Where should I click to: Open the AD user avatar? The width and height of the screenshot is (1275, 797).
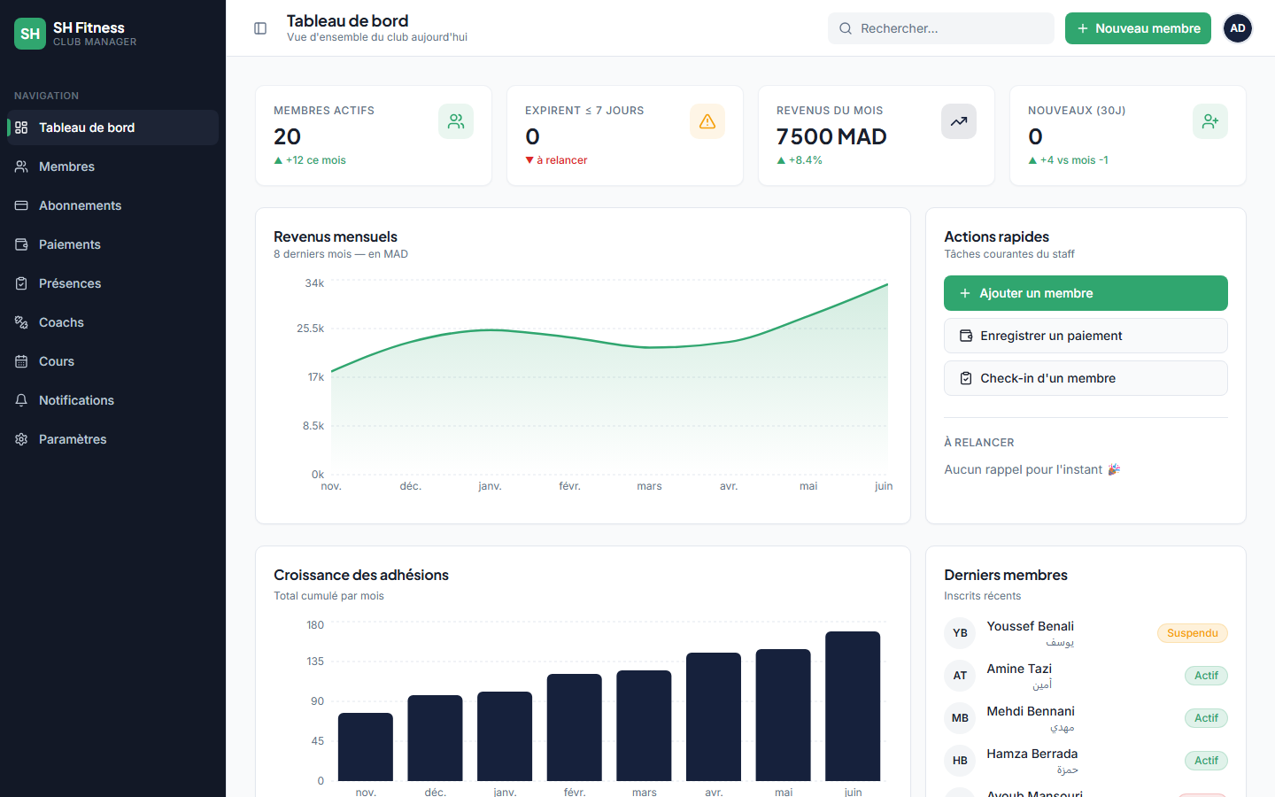(x=1238, y=28)
